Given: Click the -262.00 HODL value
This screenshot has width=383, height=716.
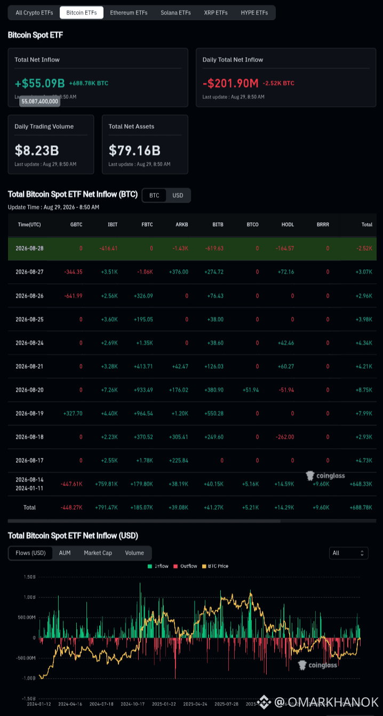Looking at the screenshot, I should click(285, 437).
